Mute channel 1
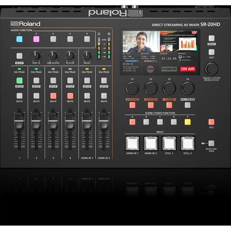This screenshot has width=231, height=231. point(19,96)
